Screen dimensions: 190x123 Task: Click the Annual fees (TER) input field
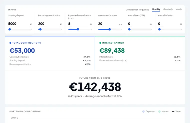(x=138, y=24)
